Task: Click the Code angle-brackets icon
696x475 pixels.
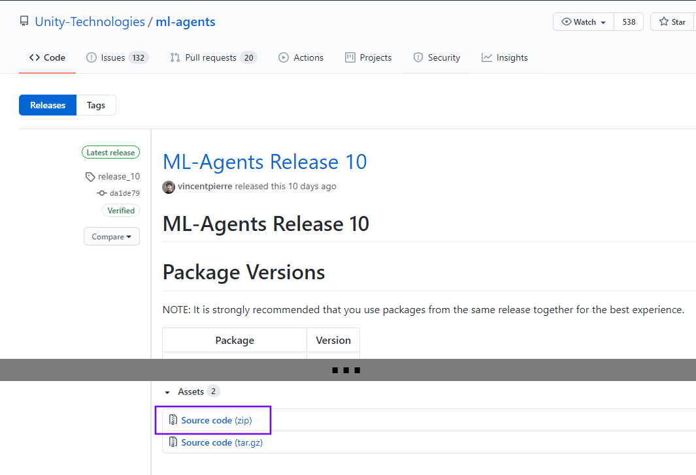Action: tap(35, 57)
